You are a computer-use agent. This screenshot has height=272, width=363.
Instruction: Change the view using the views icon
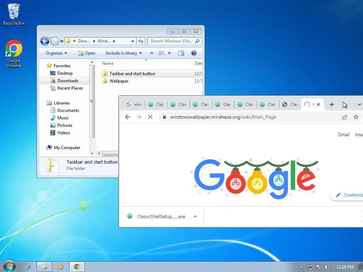click(x=162, y=53)
